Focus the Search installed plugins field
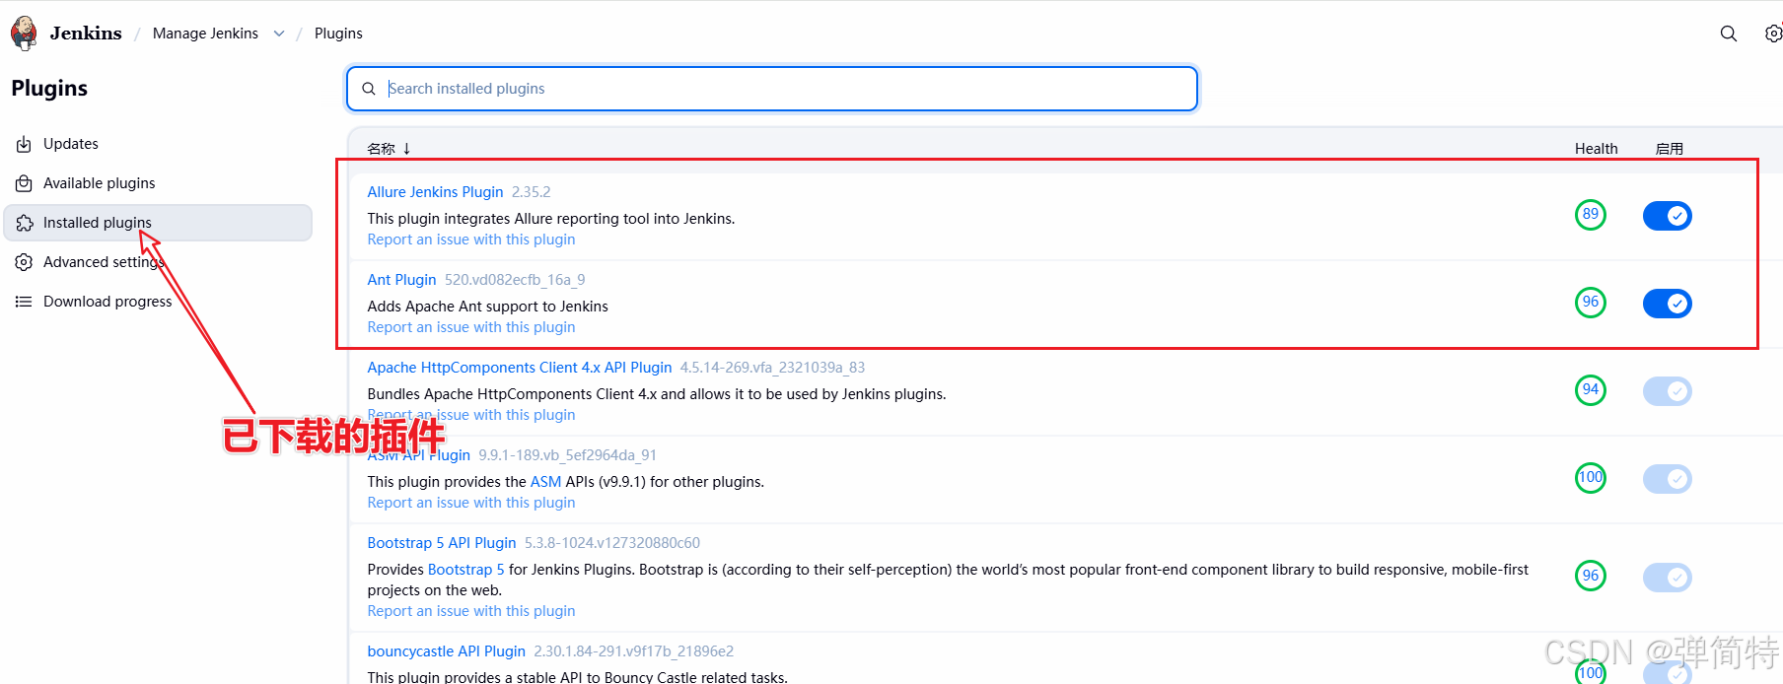The height and width of the screenshot is (684, 1783). point(772,89)
